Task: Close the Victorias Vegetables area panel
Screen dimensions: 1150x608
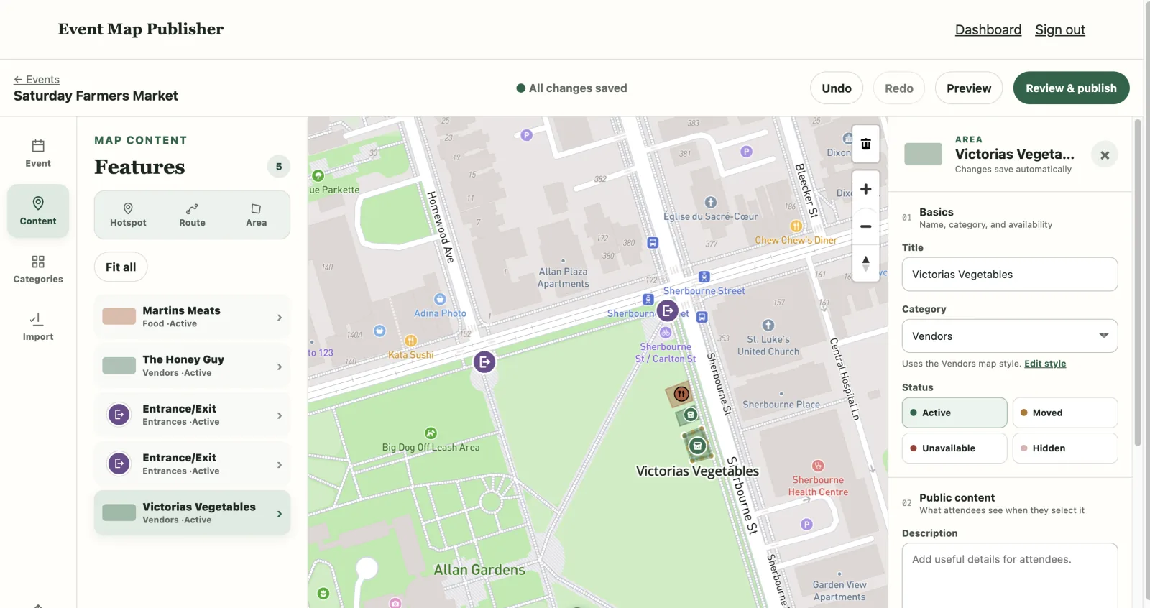Action: coord(1105,155)
